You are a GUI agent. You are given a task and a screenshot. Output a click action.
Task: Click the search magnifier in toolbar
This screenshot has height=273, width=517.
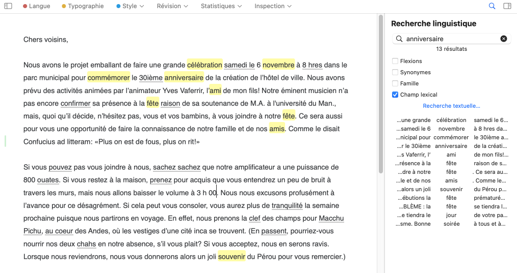tap(492, 6)
